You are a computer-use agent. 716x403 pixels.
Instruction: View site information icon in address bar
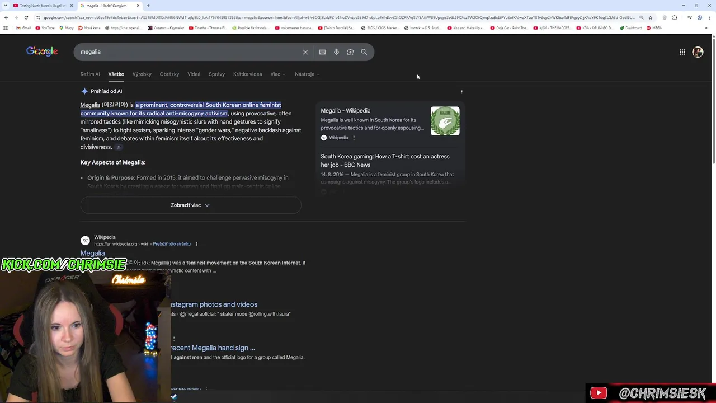coord(38,17)
